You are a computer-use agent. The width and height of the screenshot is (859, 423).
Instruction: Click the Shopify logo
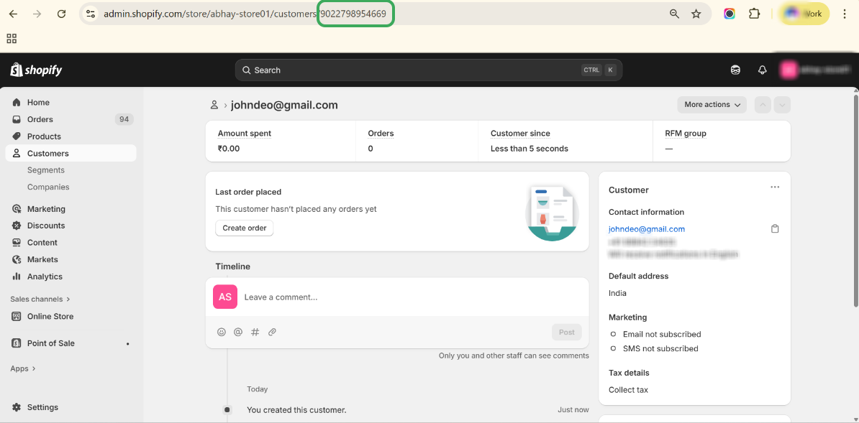[x=36, y=70]
